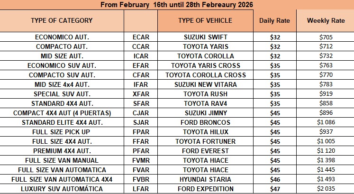Select the LUXURY SUV AUTOMÁTICA category cell
Viewport: 354px width, 194px height.
coord(62,189)
